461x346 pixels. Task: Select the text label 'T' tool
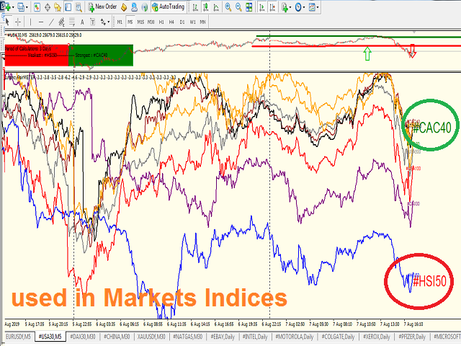click(93, 22)
